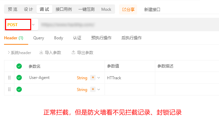This screenshot has height=133, width=219.
Task: Click the 参数描述 column header
Action: pyautogui.click(x=165, y=66)
